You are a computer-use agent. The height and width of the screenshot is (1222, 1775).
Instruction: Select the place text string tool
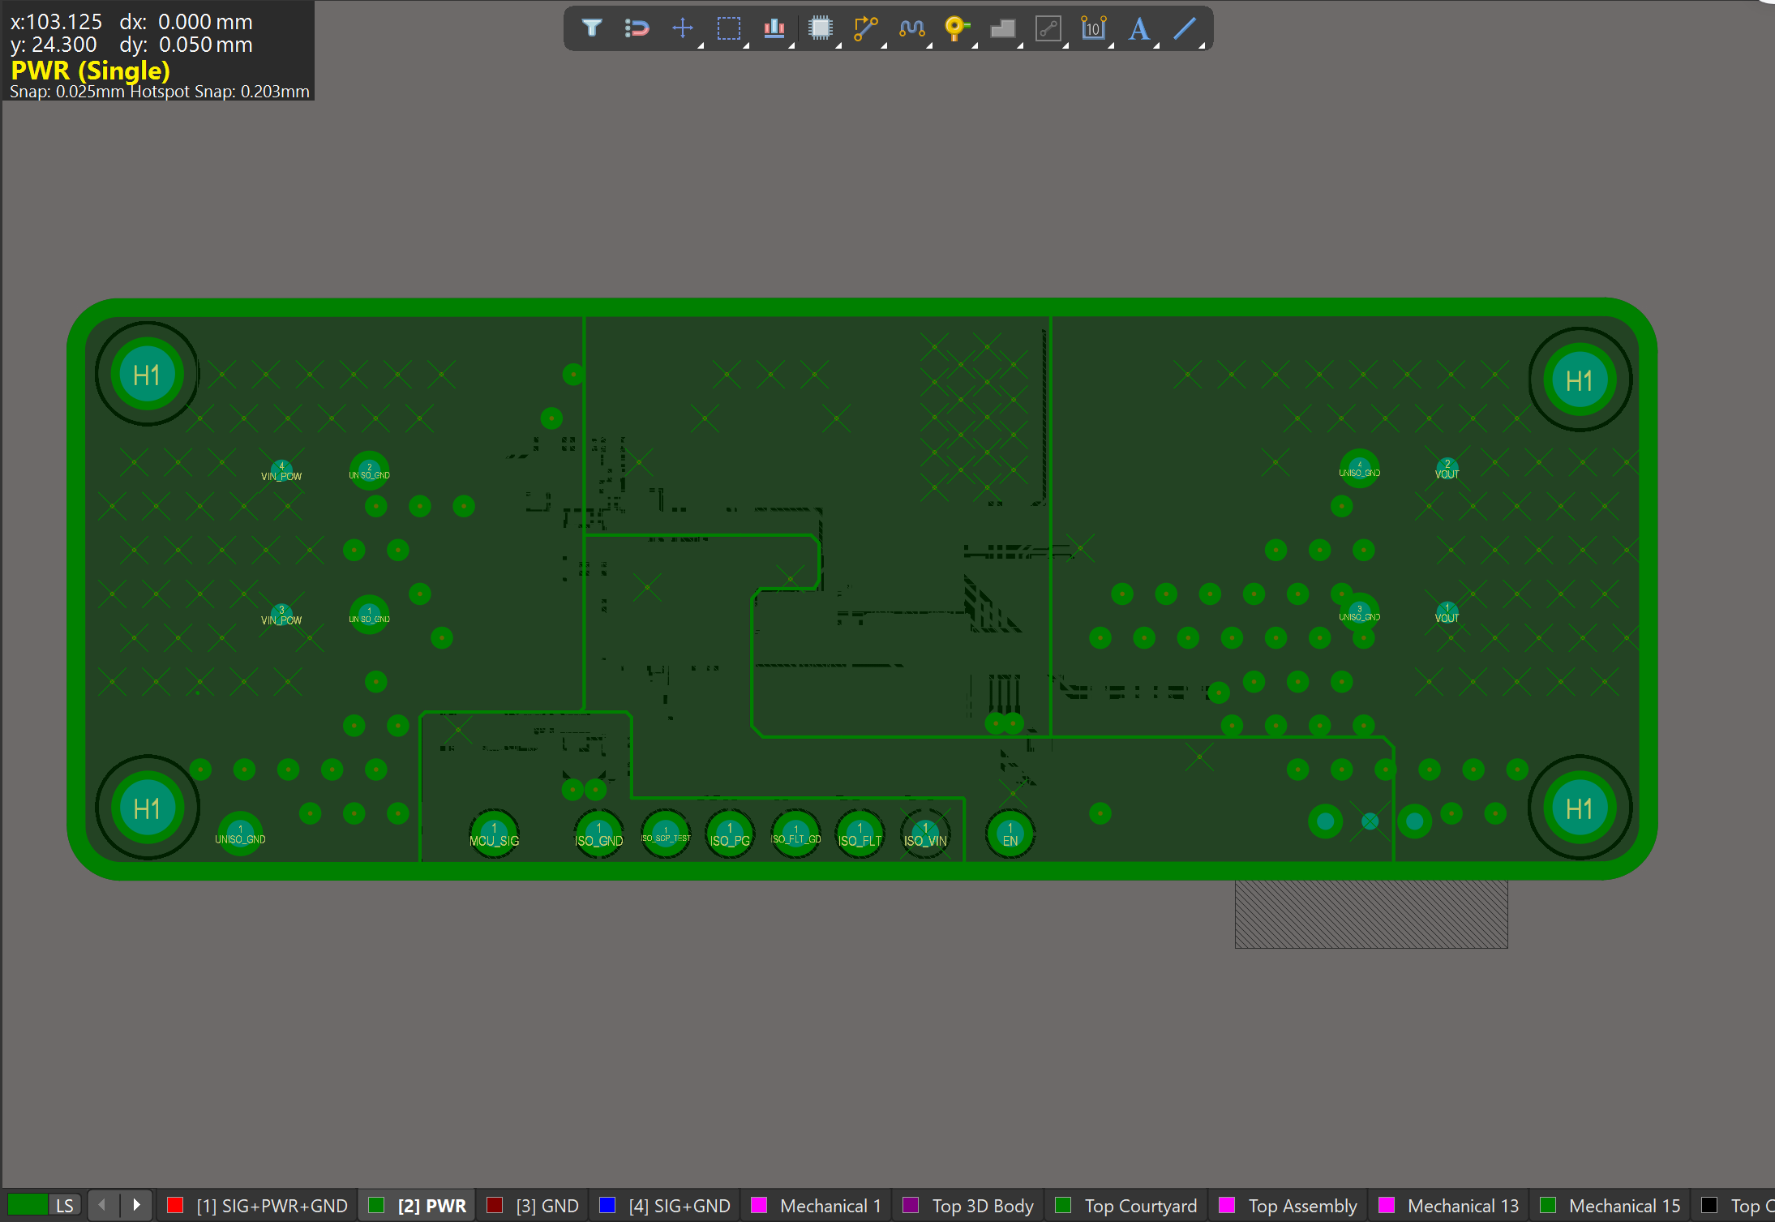tap(1139, 28)
